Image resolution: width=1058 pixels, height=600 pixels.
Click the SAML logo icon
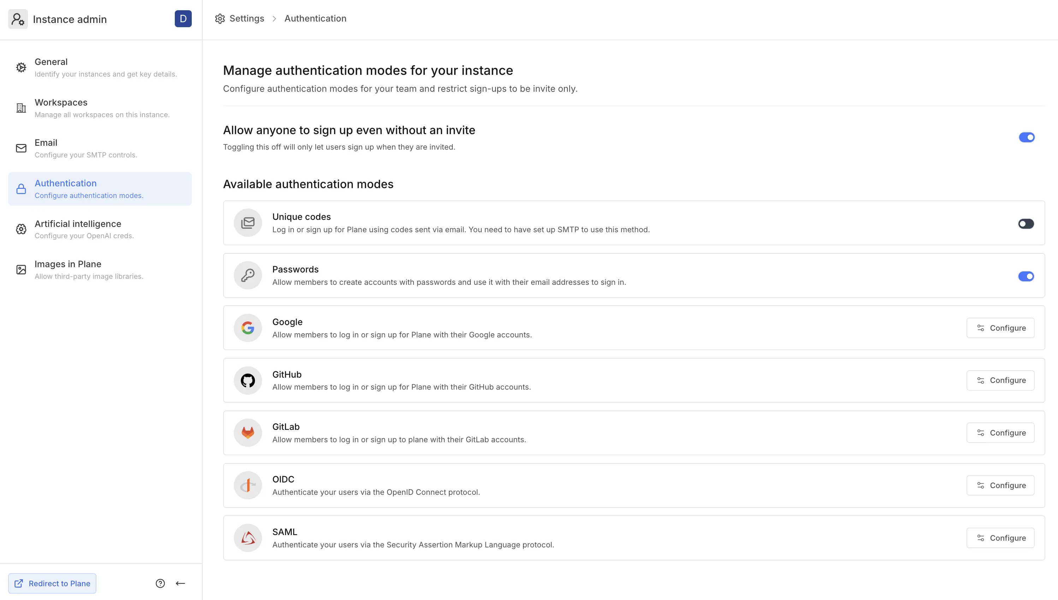[x=248, y=538]
